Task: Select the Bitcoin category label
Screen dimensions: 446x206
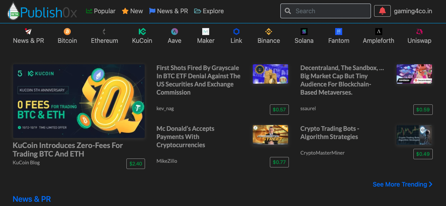Action: pos(67,41)
